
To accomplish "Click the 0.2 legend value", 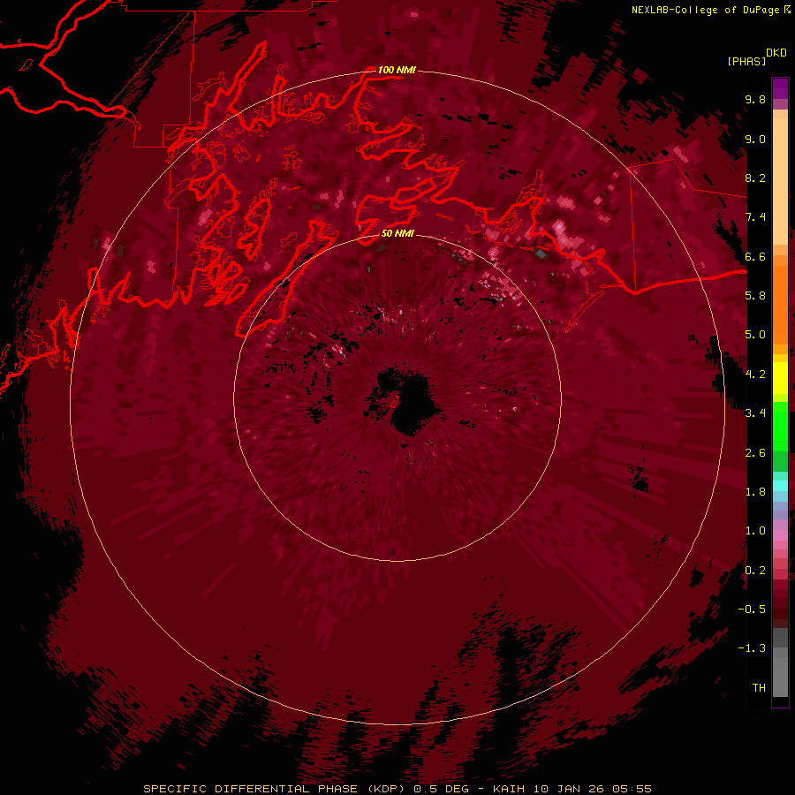I will pyautogui.click(x=755, y=571).
